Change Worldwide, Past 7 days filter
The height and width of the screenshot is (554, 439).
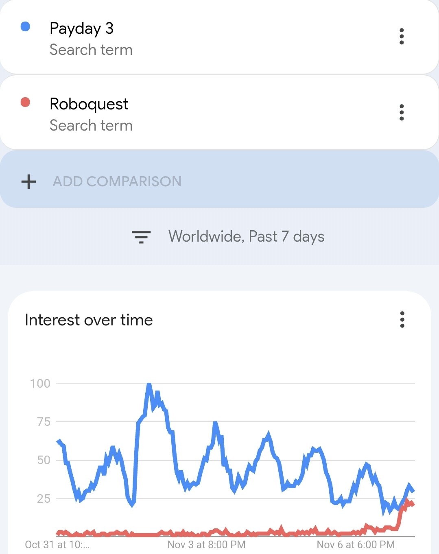point(247,237)
